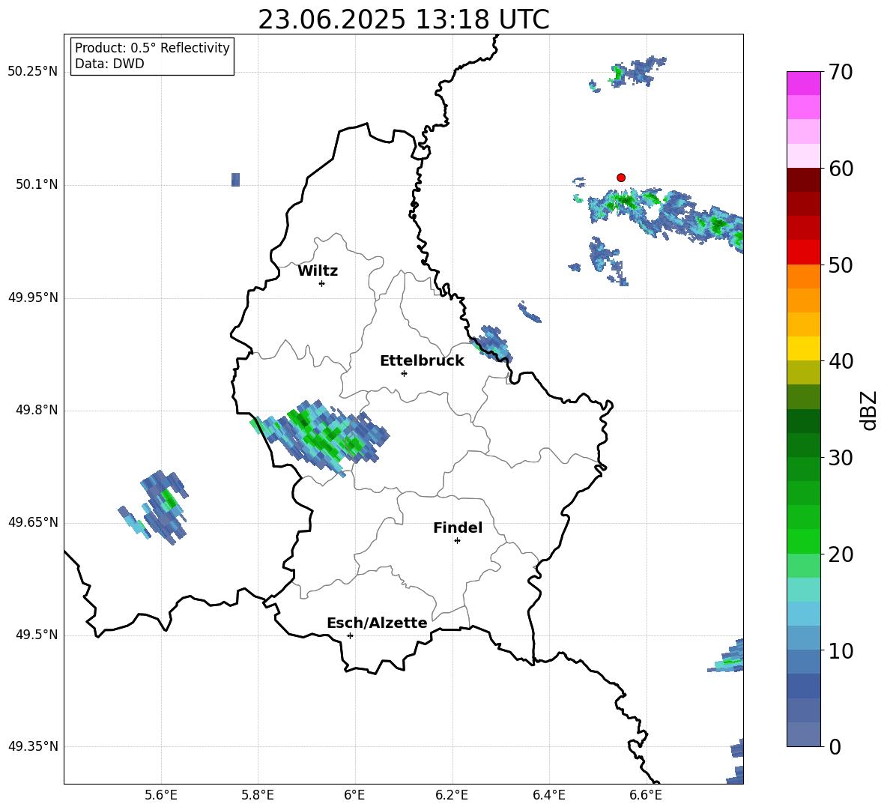
Task: Click the 'Data: DWD' label
Action: pyautogui.click(x=109, y=64)
